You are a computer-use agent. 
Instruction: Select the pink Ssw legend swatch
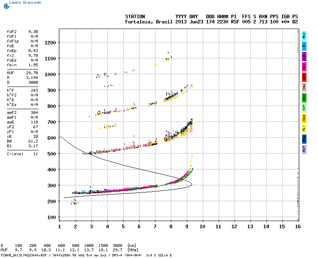(x=304, y=87)
